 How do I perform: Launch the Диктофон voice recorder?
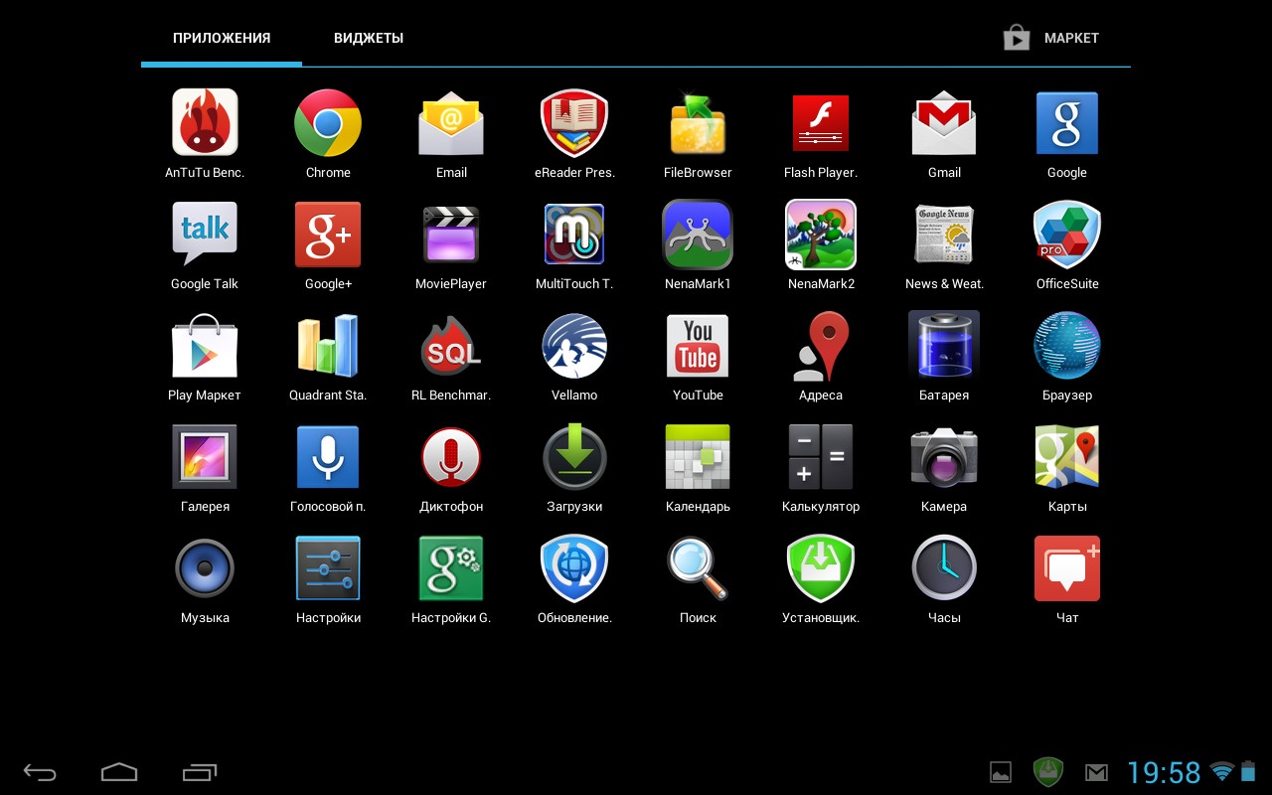point(451,457)
